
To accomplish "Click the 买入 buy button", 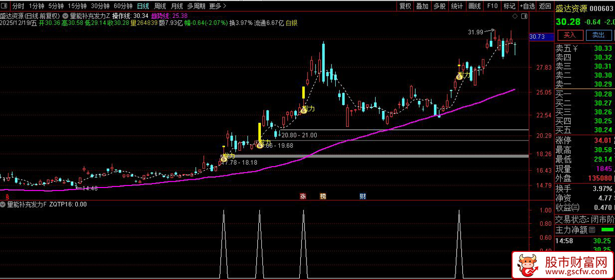I will click(570, 35).
